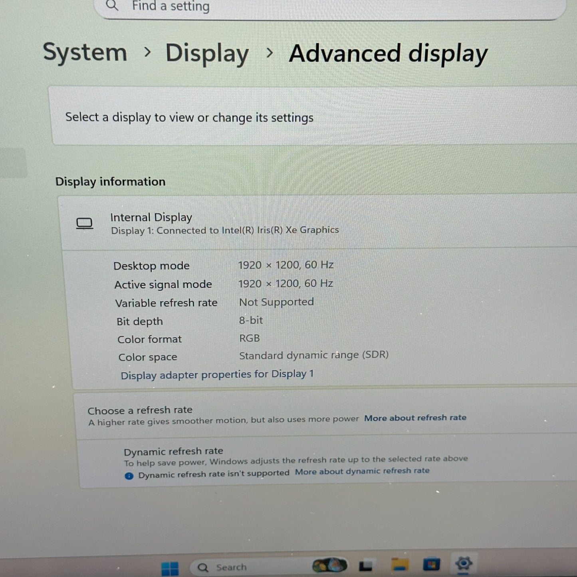Click the Not Supported value

(276, 302)
